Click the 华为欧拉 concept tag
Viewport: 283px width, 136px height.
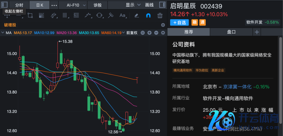coord(202,70)
